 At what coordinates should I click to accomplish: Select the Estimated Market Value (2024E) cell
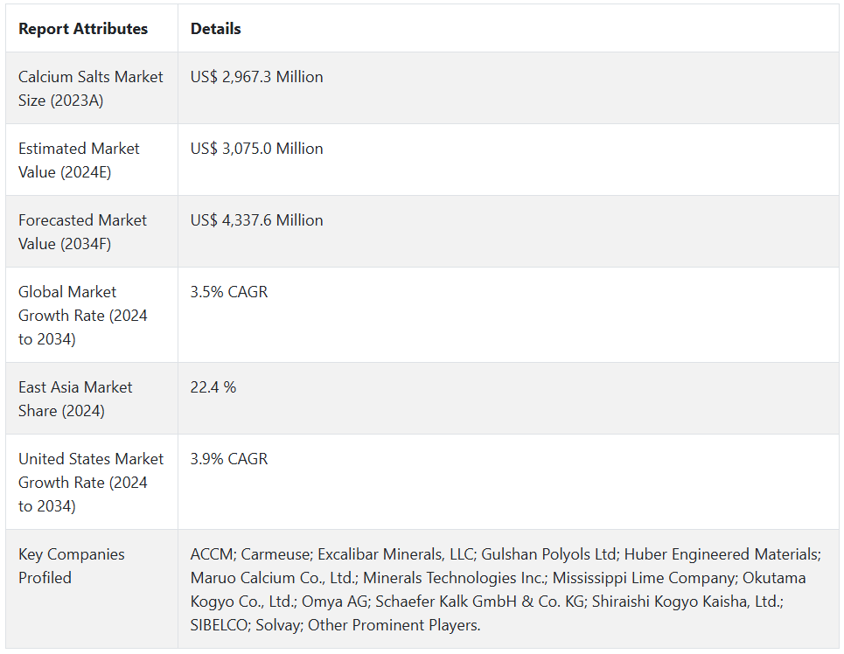[x=79, y=160]
